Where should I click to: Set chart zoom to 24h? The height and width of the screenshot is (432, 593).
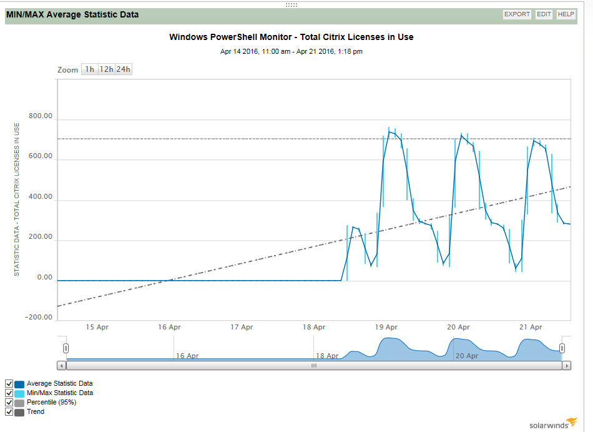pyautogui.click(x=124, y=69)
